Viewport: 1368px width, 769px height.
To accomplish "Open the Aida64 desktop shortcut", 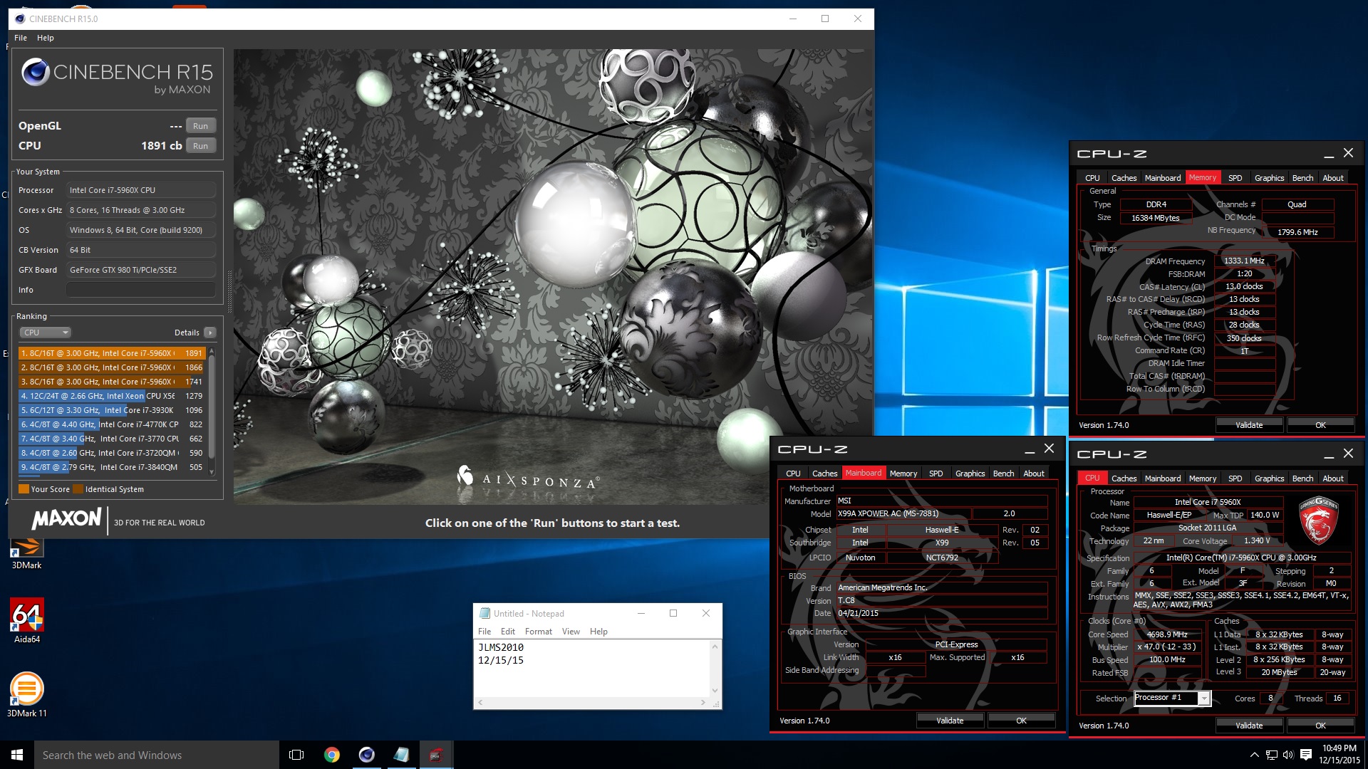I will point(27,619).
